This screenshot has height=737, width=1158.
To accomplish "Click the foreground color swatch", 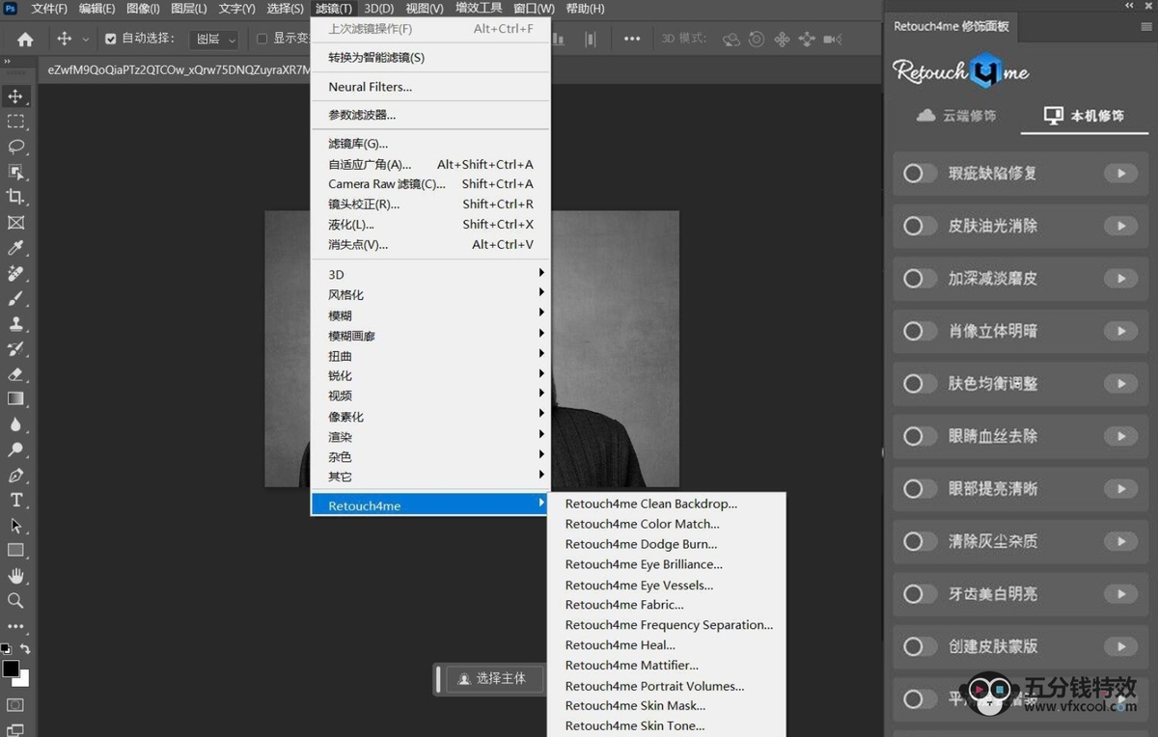I will click(x=11, y=669).
